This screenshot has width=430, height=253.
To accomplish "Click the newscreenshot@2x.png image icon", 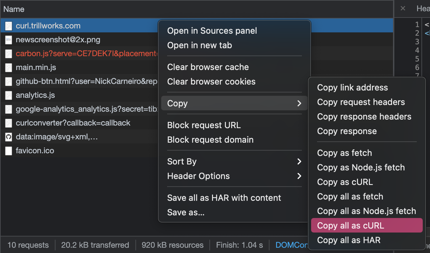I will tap(9, 40).
